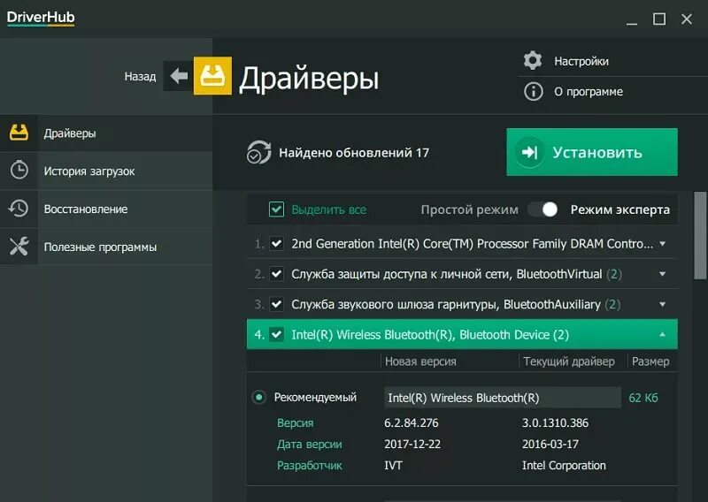The width and height of the screenshot is (708, 502).
Task: Maximize the DriverHub window
Action: click(659, 19)
